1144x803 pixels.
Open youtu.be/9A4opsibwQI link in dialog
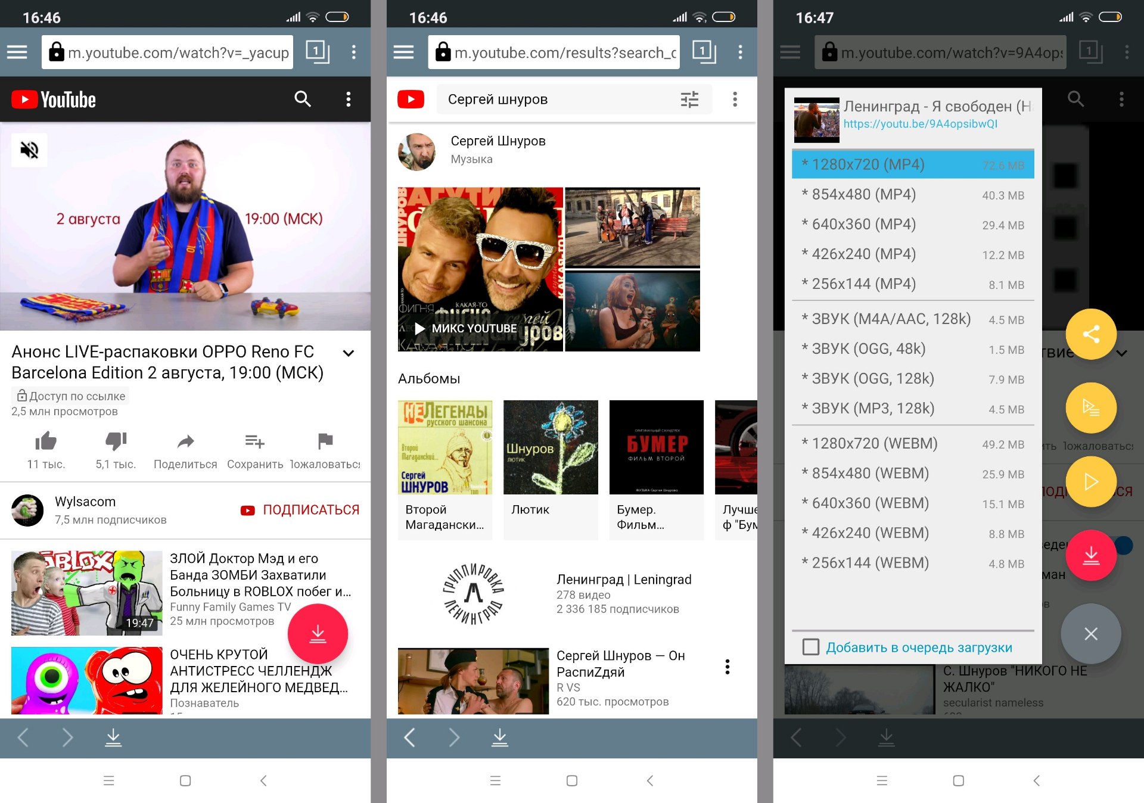[x=920, y=124]
